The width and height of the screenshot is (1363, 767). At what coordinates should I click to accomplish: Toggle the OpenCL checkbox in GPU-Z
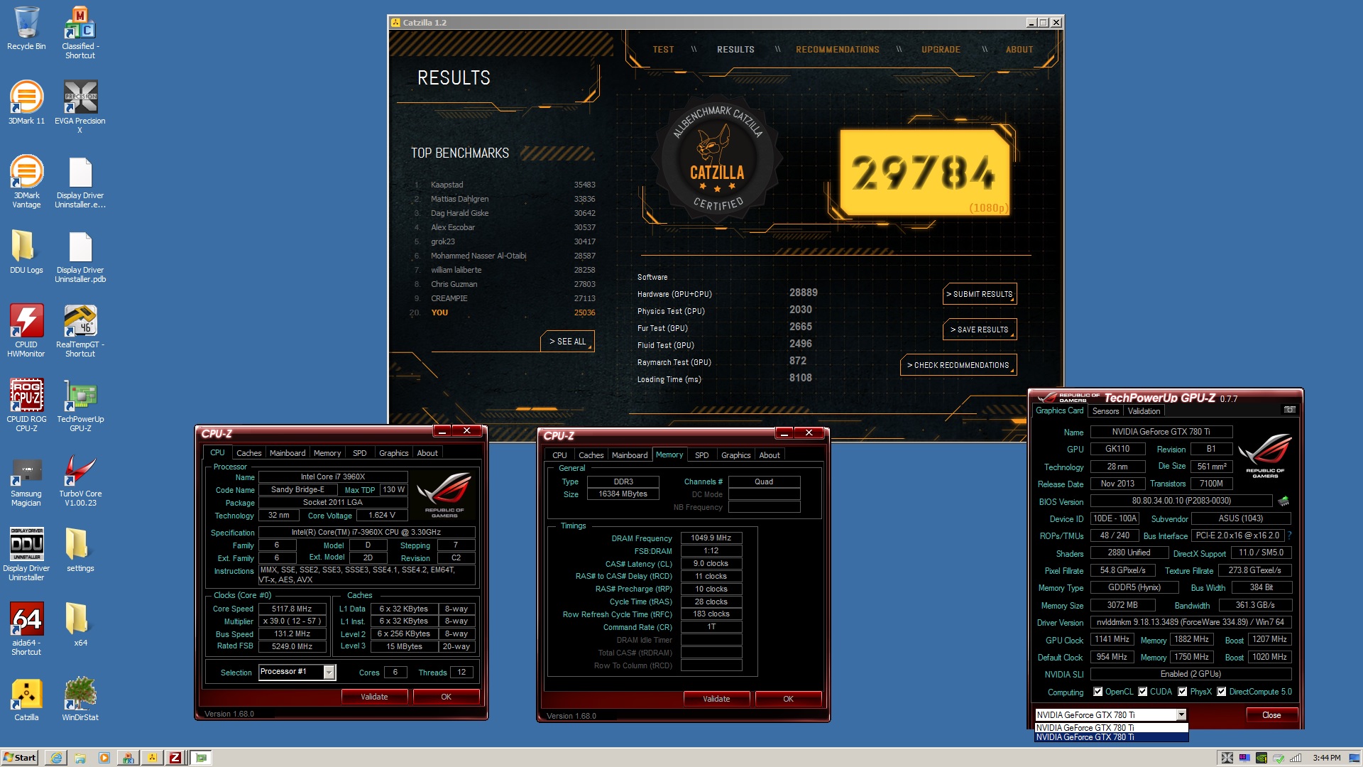[1098, 692]
